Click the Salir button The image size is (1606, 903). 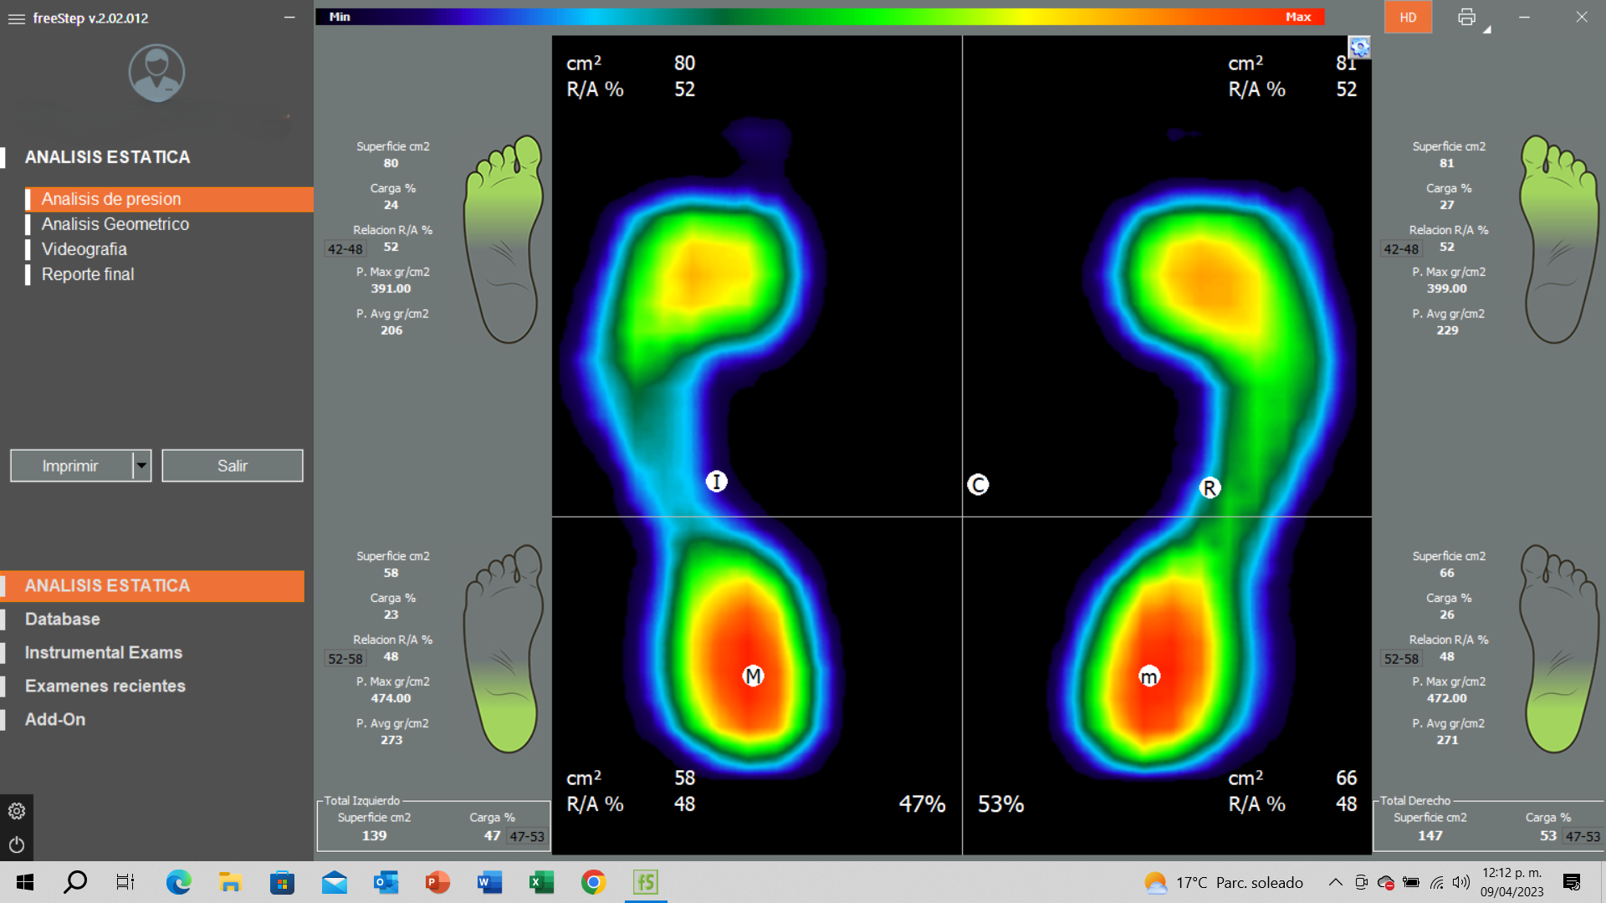pyautogui.click(x=233, y=466)
